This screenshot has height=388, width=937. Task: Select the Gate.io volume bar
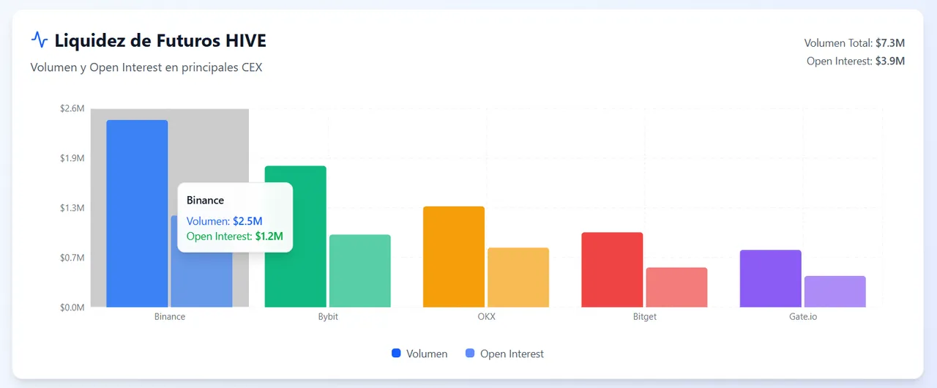coord(770,279)
